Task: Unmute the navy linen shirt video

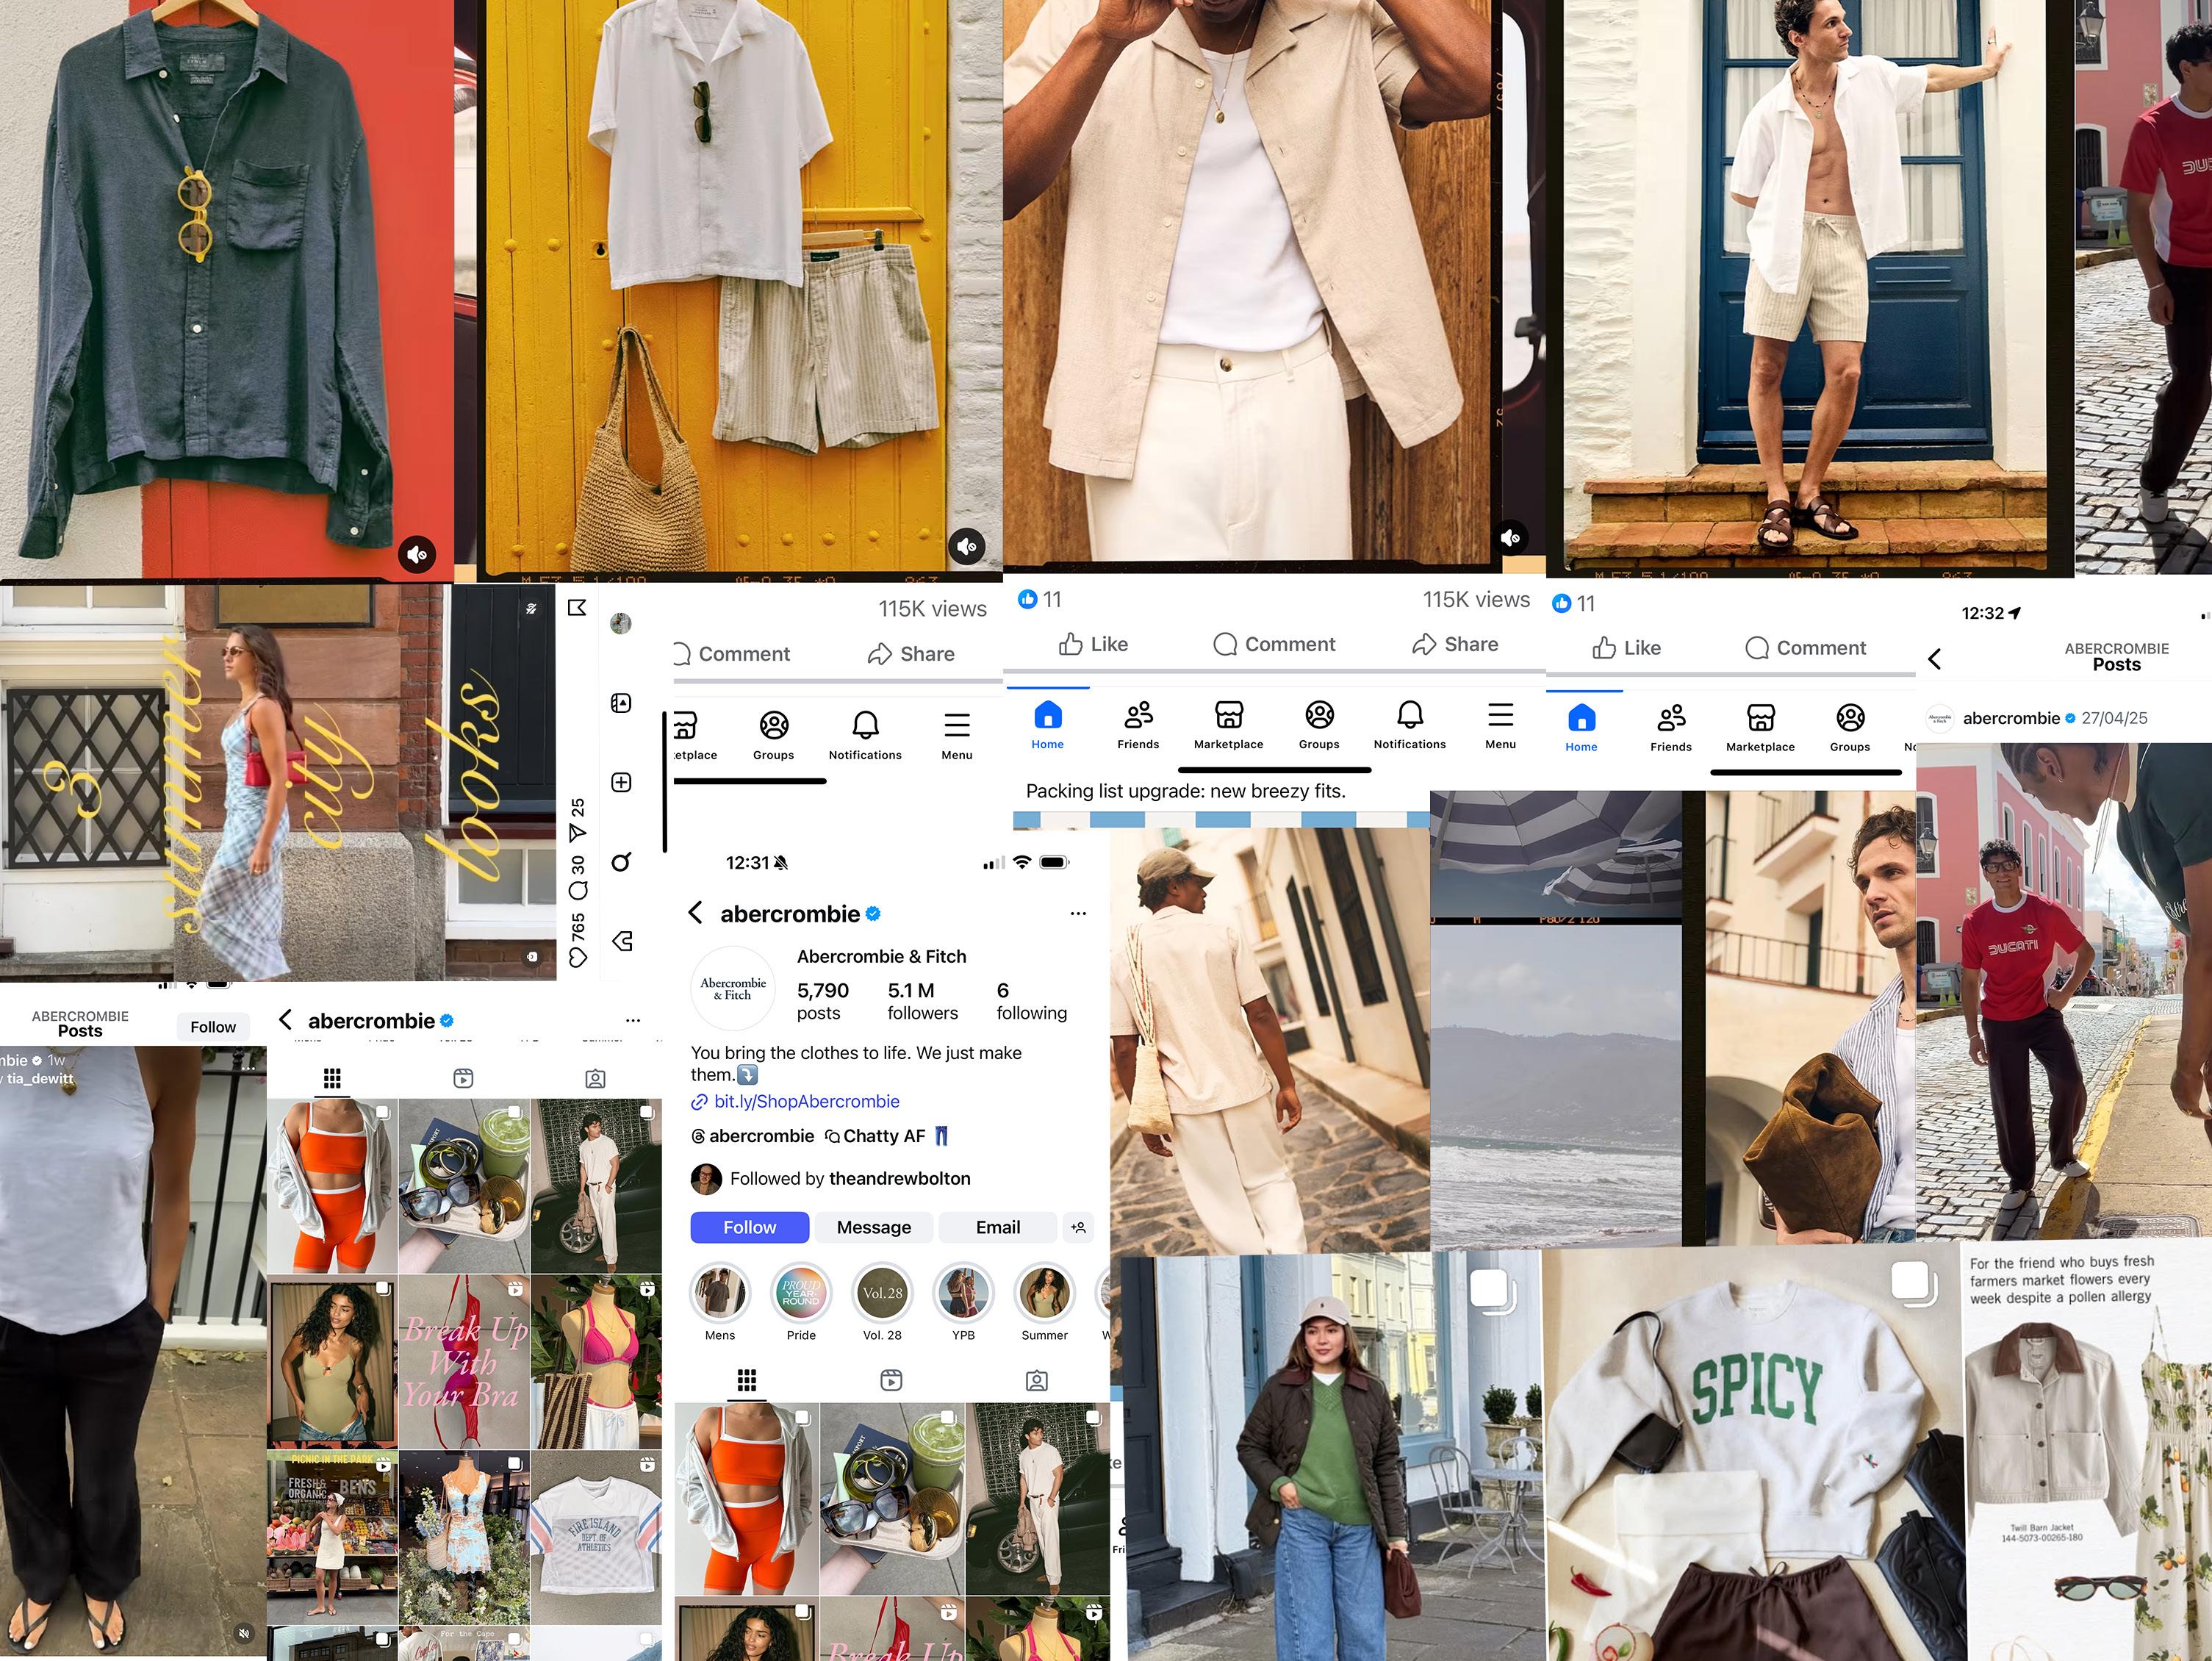Action: 417,553
